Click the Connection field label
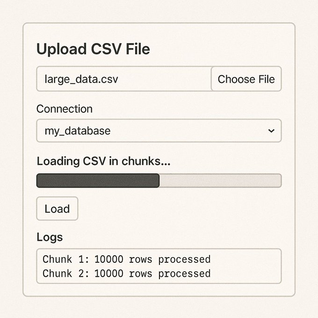The height and width of the screenshot is (318, 318). 65,109
